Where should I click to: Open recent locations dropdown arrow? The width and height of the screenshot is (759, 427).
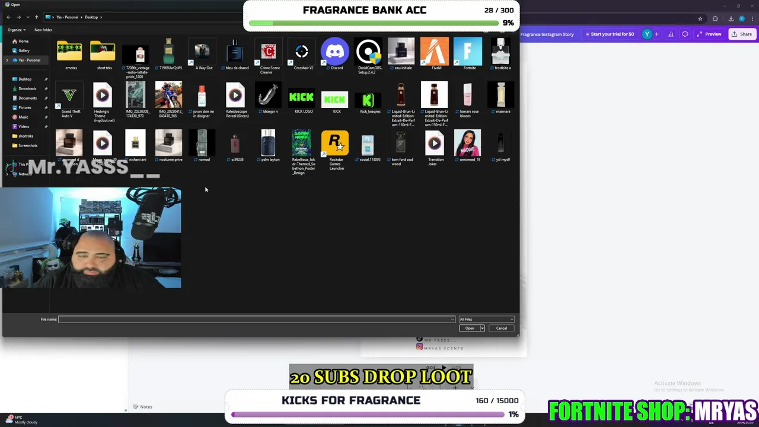pyautogui.click(x=27, y=17)
